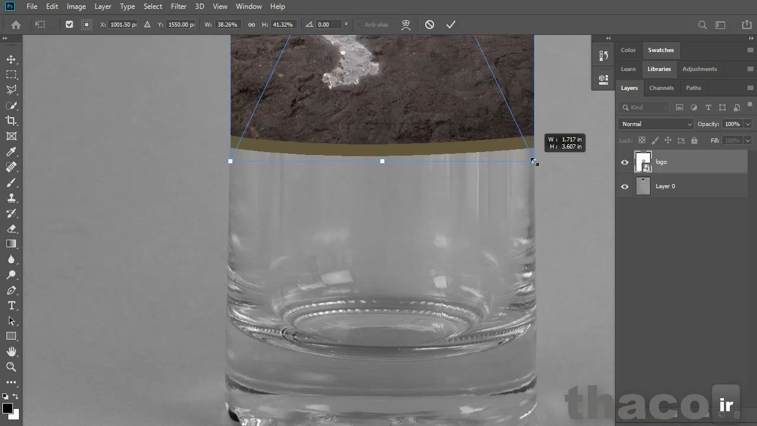Open the Libraries panel group menu
This screenshot has height=426, width=757.
750,69
